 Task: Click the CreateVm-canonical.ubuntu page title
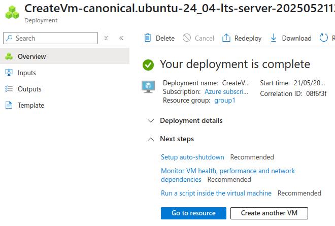(x=180, y=9)
